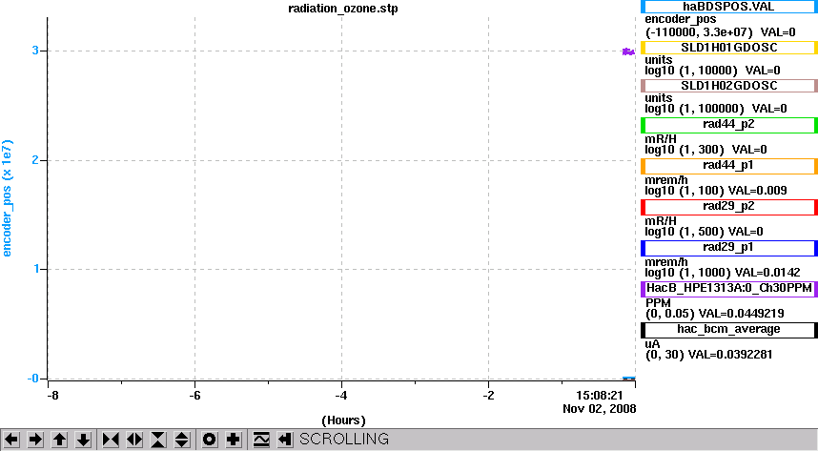This screenshot has width=818, height=451.
Task: Select the SLD1H01GDOSC curve legend entry
Action: (728, 48)
